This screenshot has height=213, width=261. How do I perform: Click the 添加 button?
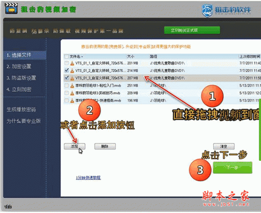(x=74, y=146)
